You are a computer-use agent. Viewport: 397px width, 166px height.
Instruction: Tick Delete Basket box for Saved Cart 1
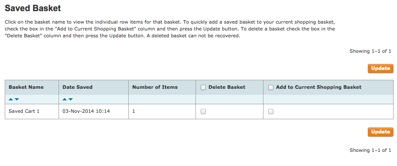203,112
